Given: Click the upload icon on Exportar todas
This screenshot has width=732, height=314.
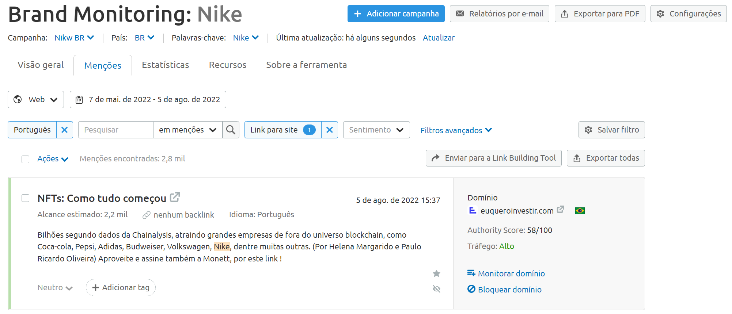Looking at the screenshot, I should (577, 158).
